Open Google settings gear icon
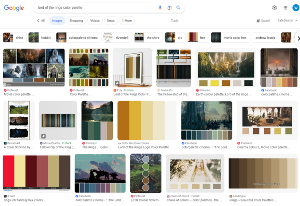The image size is (300, 206). pos(275,8)
